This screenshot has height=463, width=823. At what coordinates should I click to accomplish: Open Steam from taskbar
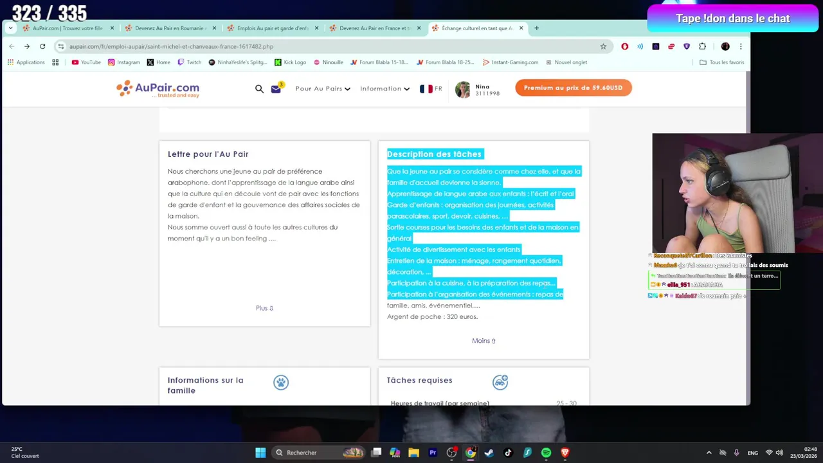tap(489, 453)
